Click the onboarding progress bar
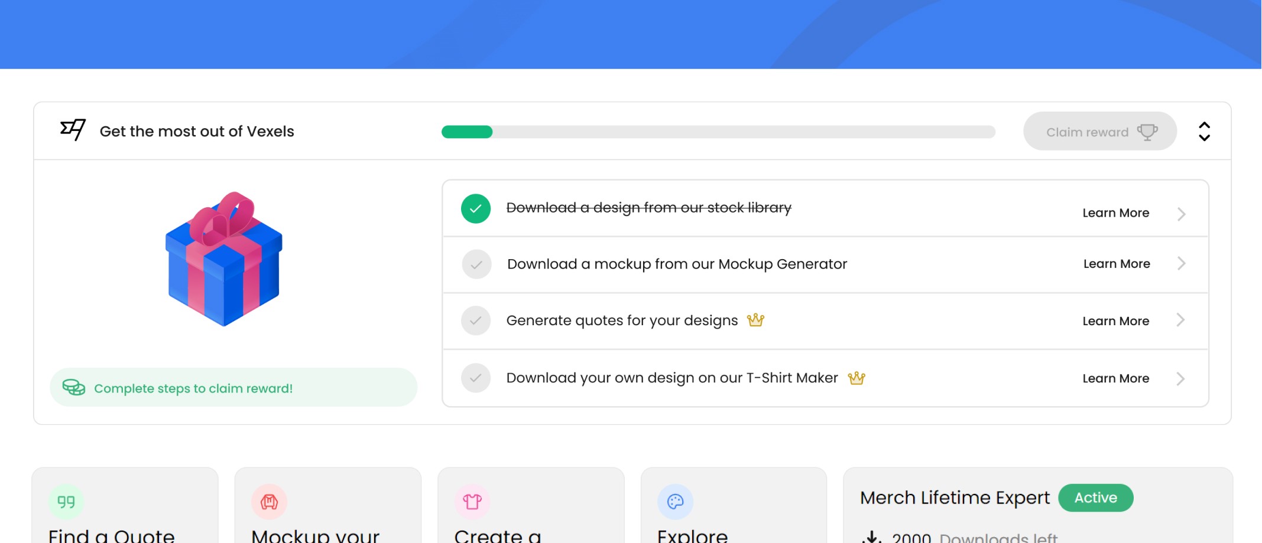The image size is (1262, 543). [x=718, y=132]
